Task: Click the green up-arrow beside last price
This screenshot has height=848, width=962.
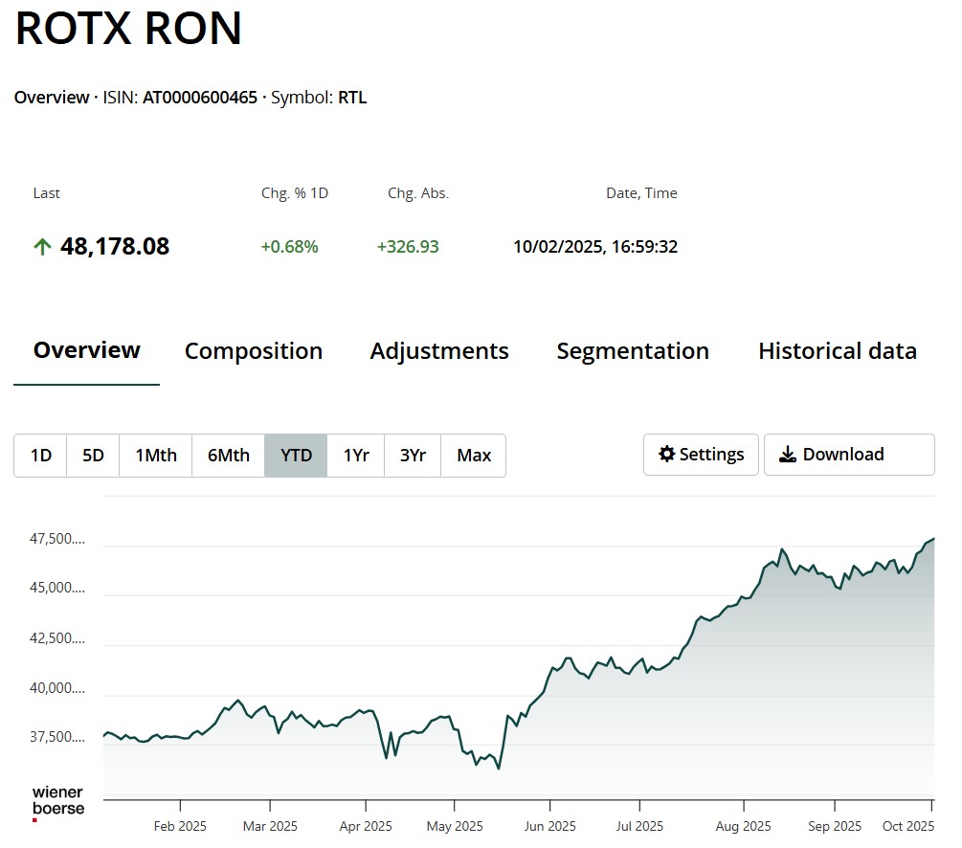Action: (42, 247)
